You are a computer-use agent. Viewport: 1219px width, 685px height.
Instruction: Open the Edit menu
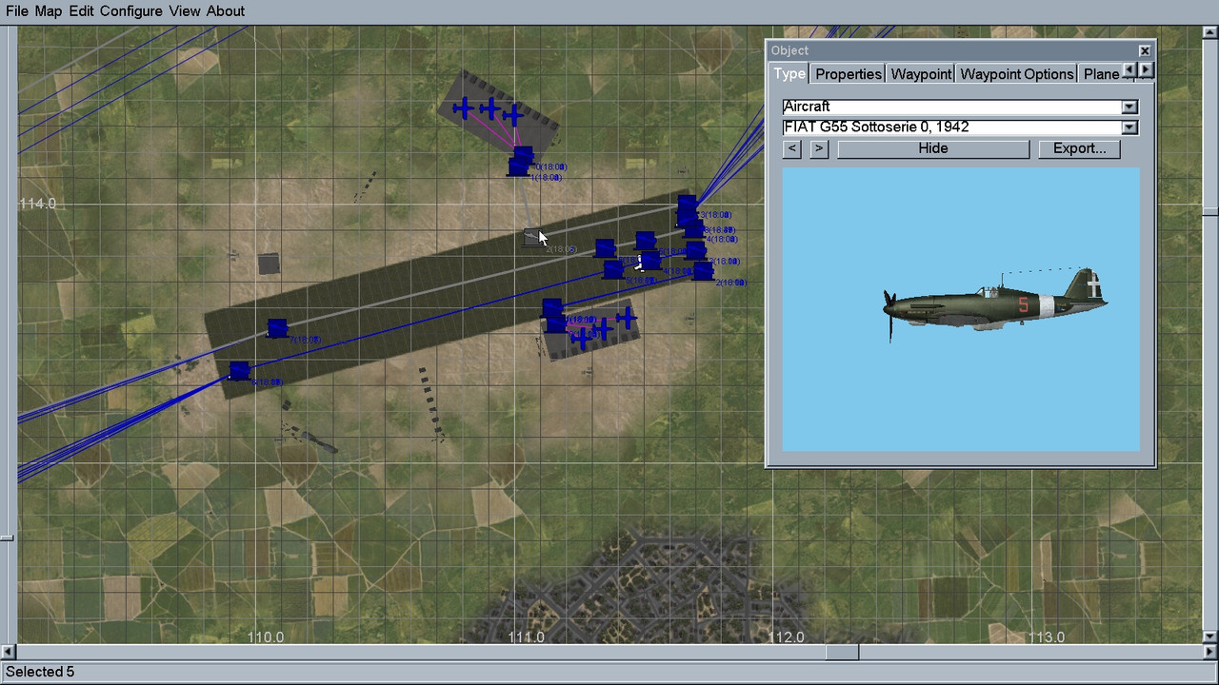point(81,11)
